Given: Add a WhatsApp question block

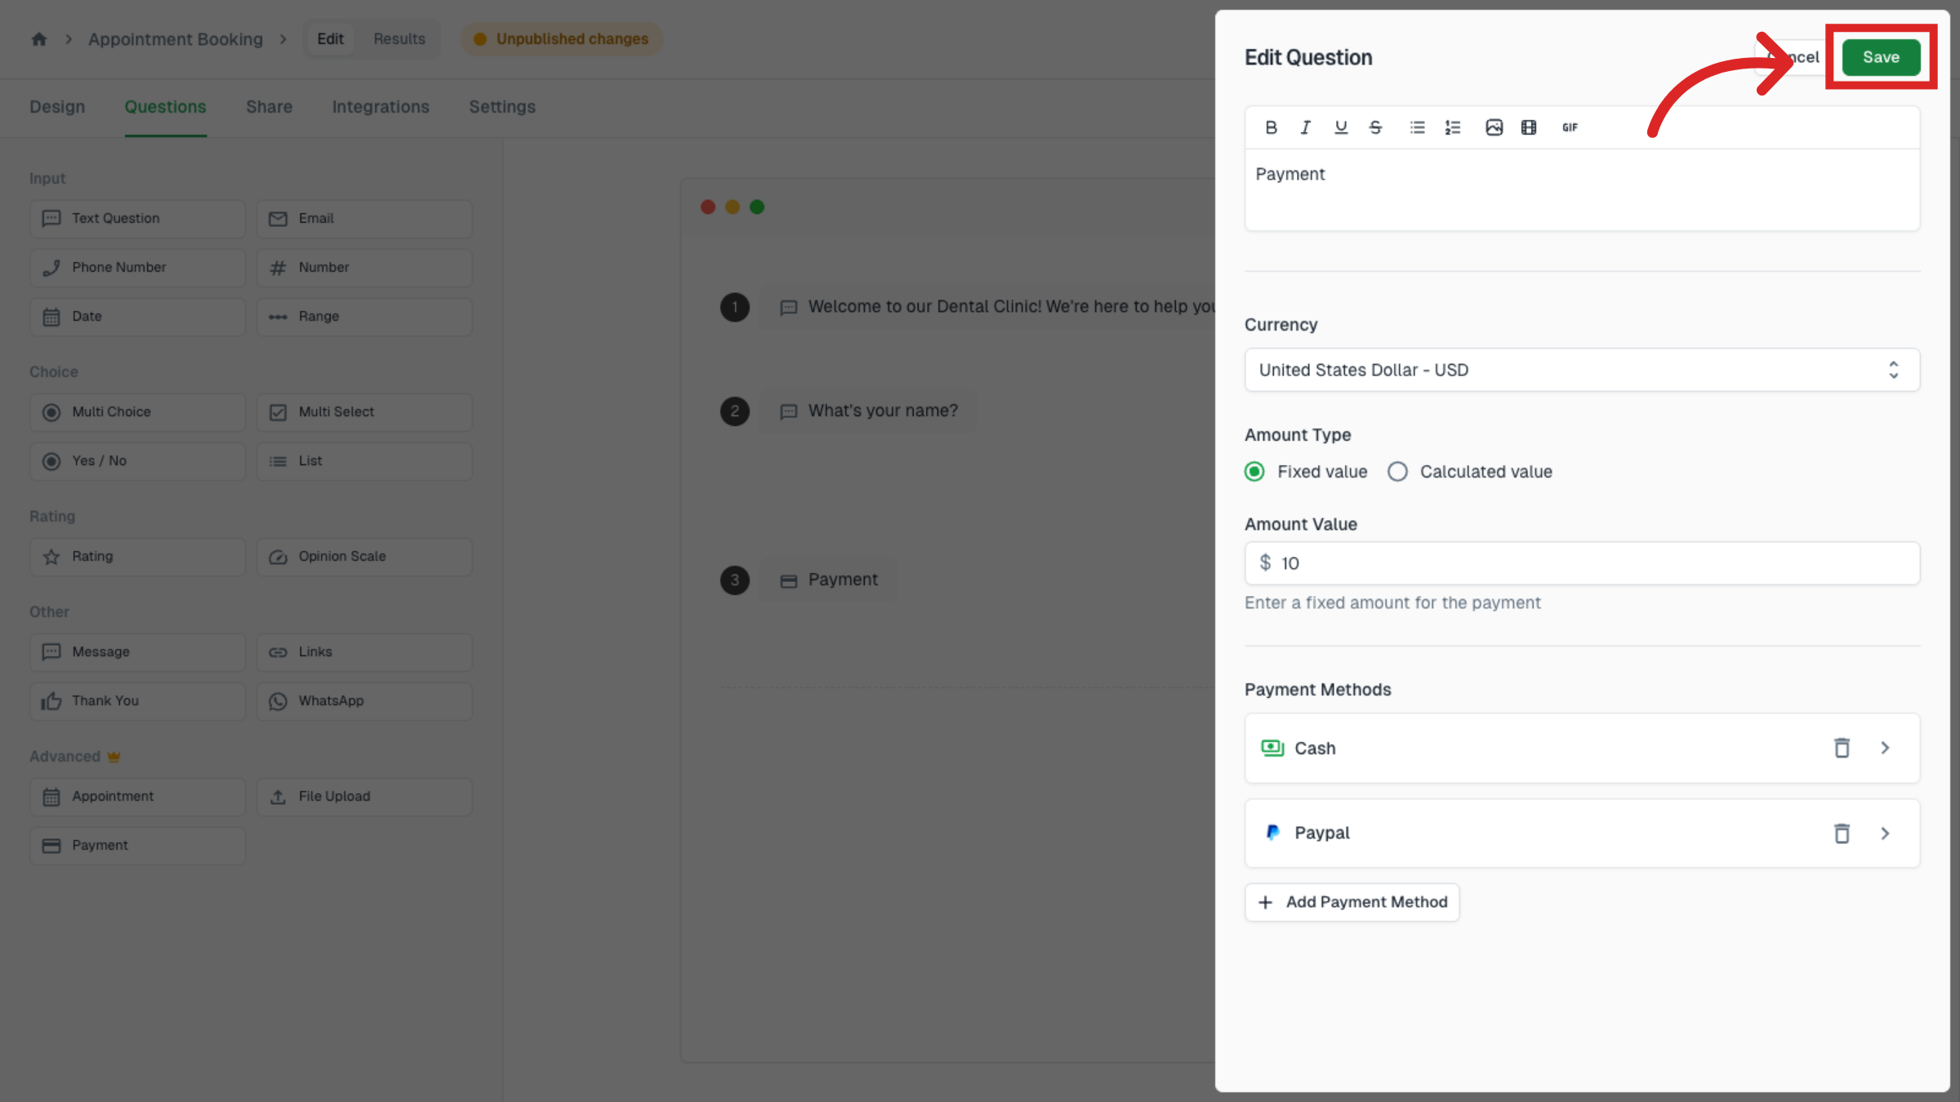Looking at the screenshot, I should (x=364, y=701).
